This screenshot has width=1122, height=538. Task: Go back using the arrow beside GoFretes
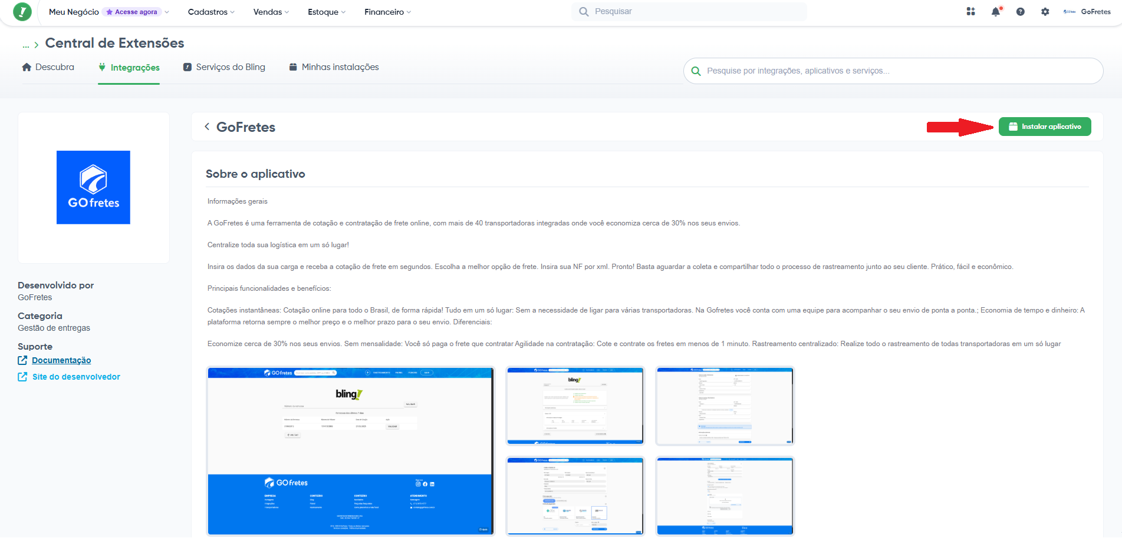point(207,127)
